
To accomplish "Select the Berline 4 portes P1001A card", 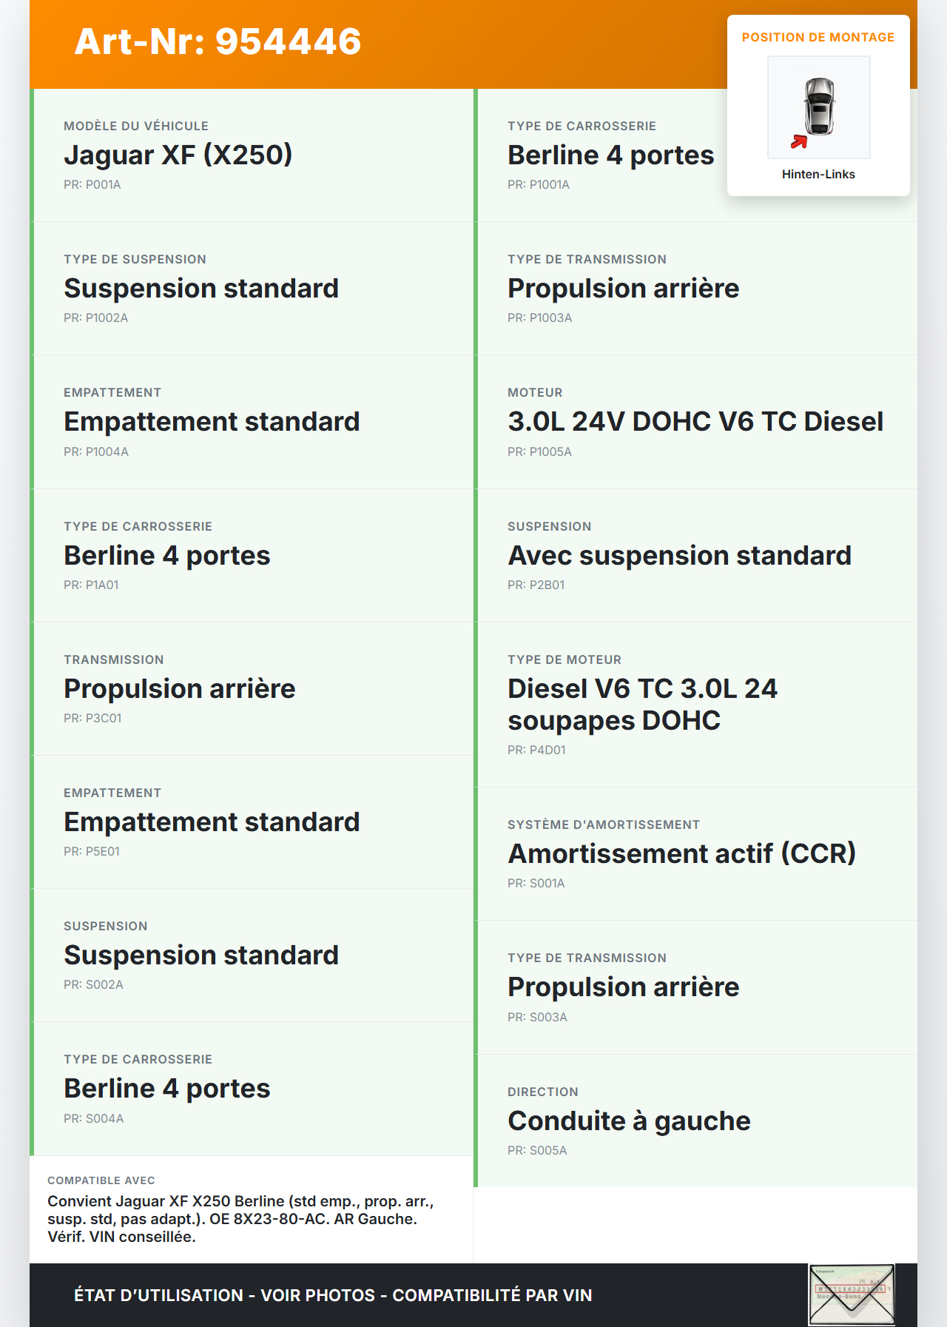I will (x=610, y=155).
